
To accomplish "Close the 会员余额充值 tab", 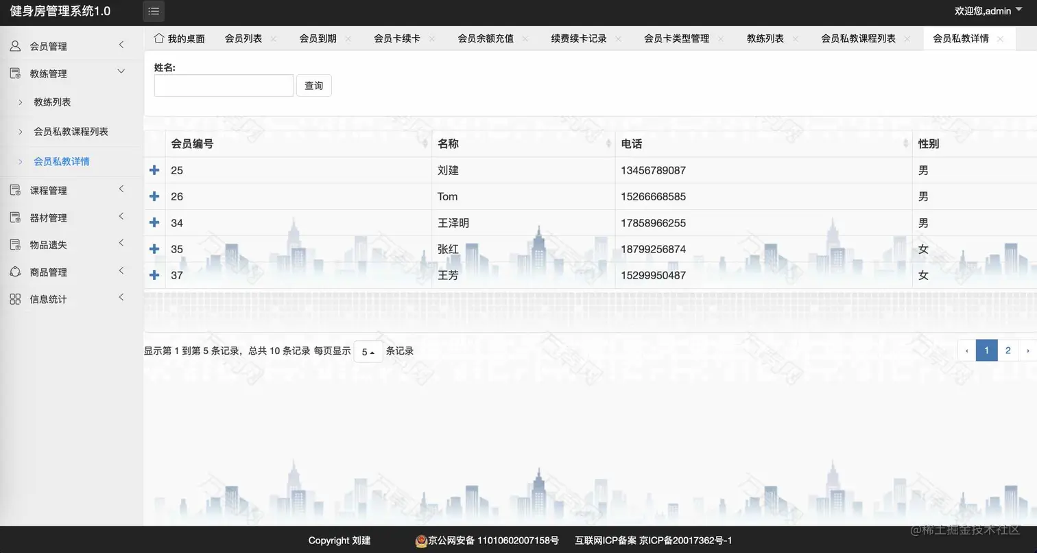I will [x=525, y=39].
